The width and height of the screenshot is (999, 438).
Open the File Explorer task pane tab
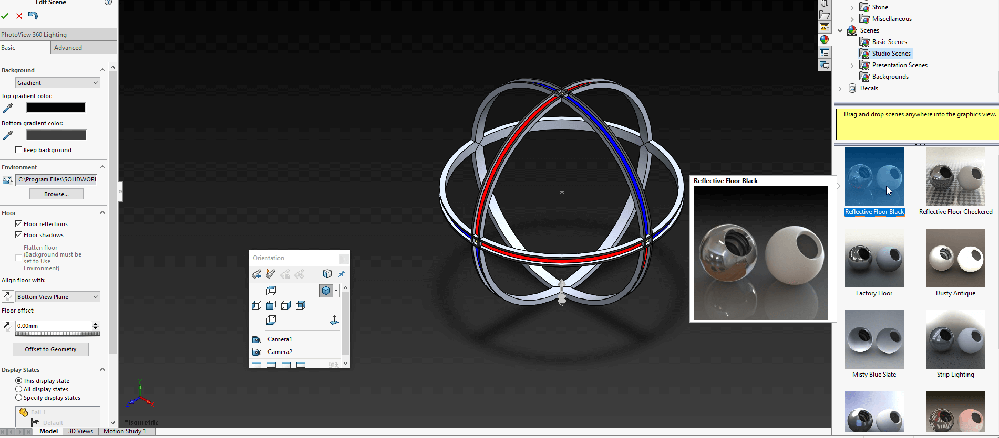pos(825,15)
